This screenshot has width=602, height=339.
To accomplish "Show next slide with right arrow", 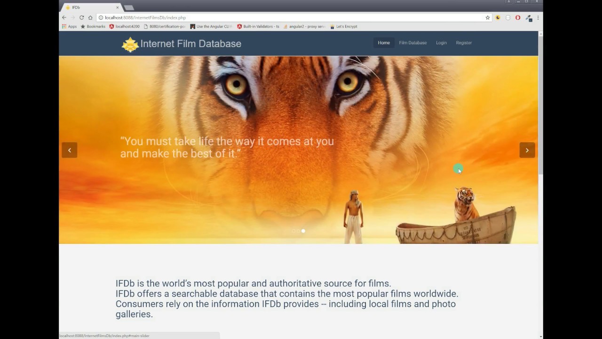I will [x=527, y=150].
